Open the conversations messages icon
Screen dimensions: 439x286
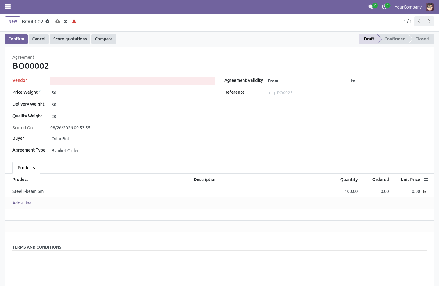[x=371, y=7]
